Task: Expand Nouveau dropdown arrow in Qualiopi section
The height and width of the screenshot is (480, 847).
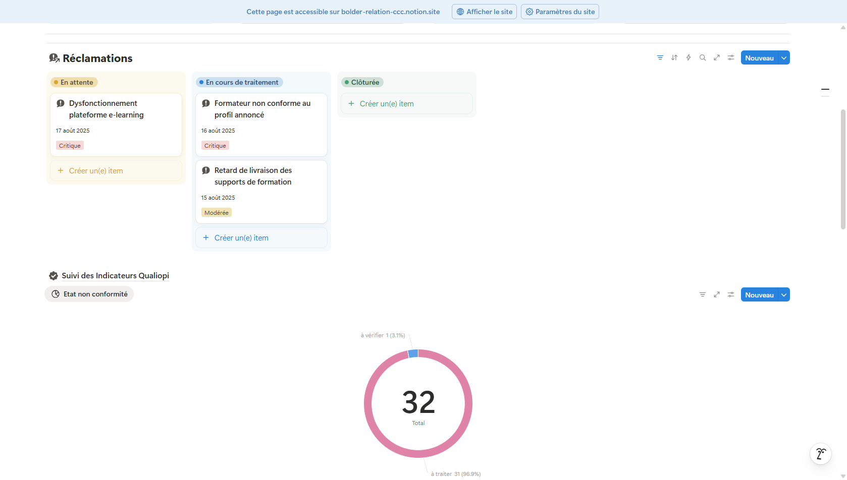Action: 784,295
